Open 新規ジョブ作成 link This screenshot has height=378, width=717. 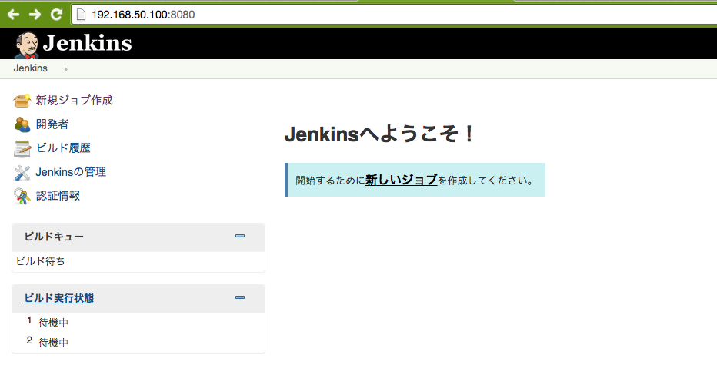tap(74, 101)
